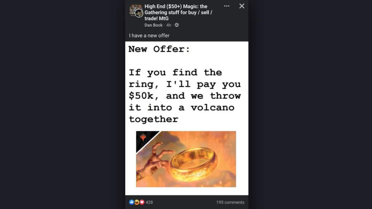The height and width of the screenshot is (209, 372).
Task: Close the post viewer with the X
Action: pos(242,6)
